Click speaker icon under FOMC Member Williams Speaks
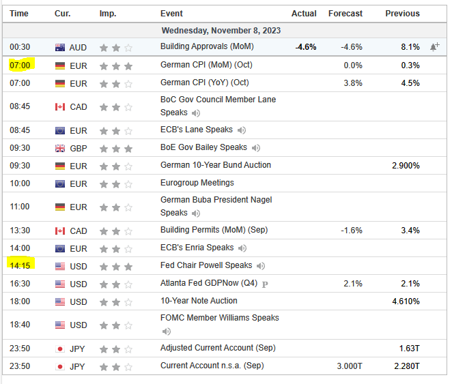The height and width of the screenshot is (384, 452). [167, 331]
